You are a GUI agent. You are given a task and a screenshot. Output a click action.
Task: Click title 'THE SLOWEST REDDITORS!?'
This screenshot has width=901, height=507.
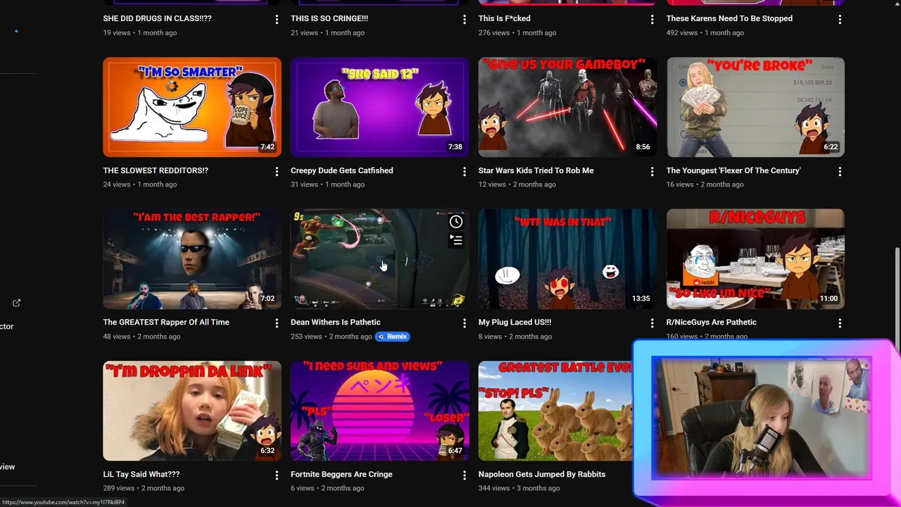156,170
